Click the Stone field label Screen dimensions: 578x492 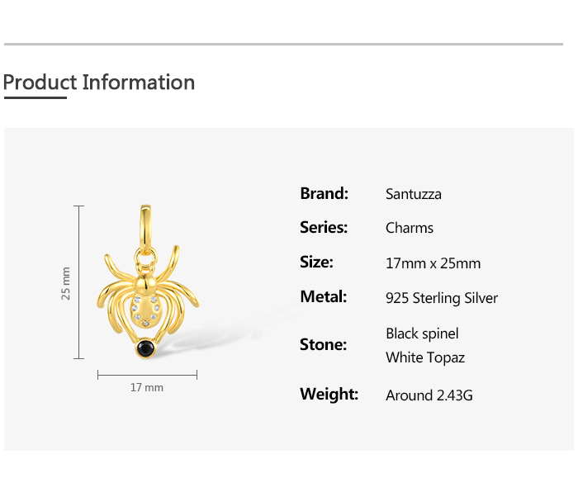pyautogui.click(x=323, y=345)
